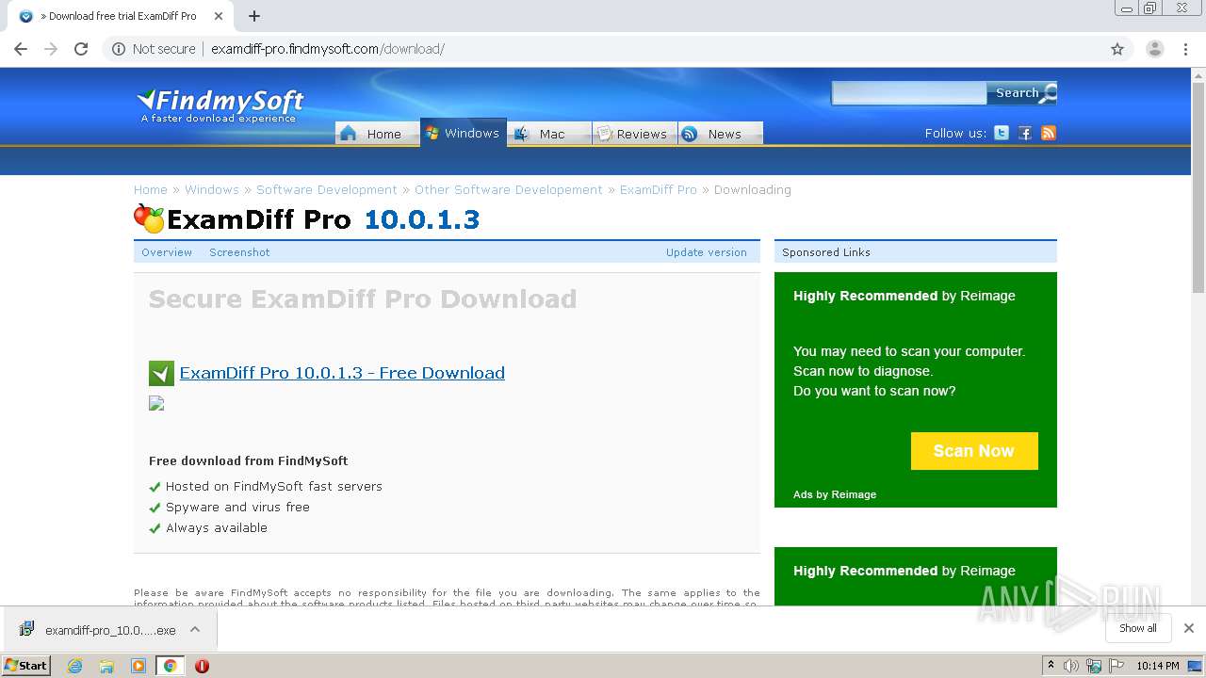Click the broken image placeholder
This screenshot has width=1206, height=678.
coord(156,403)
